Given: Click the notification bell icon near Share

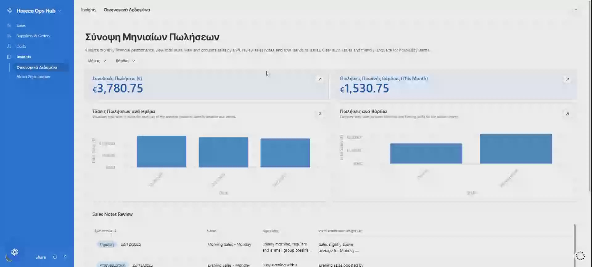Looking at the screenshot, I should click(55, 257).
